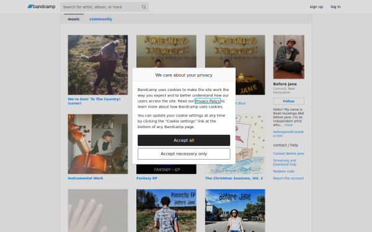Image resolution: width=372 pixels, height=232 pixels.
Task: Open The Christmas Sessions Vol. 2 cover art
Action: pyautogui.click(x=250, y=144)
